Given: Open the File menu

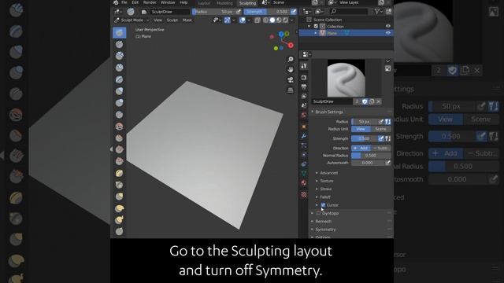Looking at the screenshot, I should [124, 2].
